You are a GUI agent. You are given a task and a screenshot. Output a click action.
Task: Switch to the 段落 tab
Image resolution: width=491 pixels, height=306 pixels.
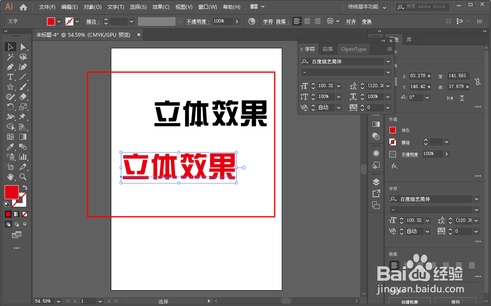(x=328, y=49)
